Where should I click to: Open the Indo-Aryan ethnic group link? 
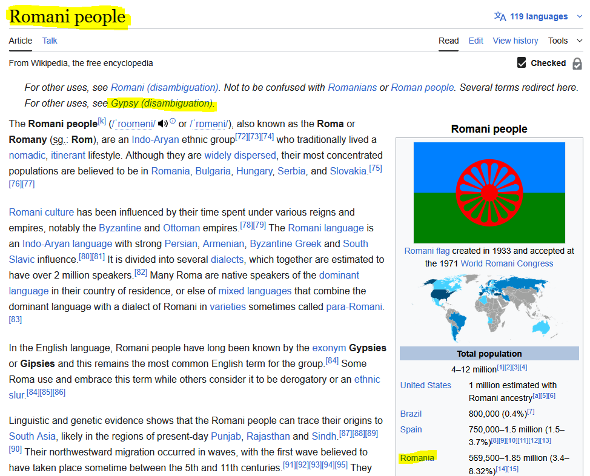[x=155, y=140]
